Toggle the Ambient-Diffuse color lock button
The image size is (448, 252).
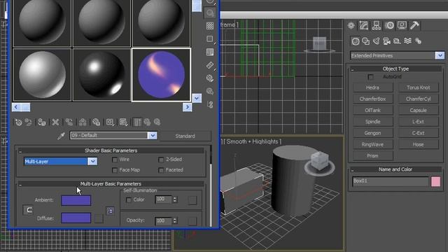coord(28,210)
